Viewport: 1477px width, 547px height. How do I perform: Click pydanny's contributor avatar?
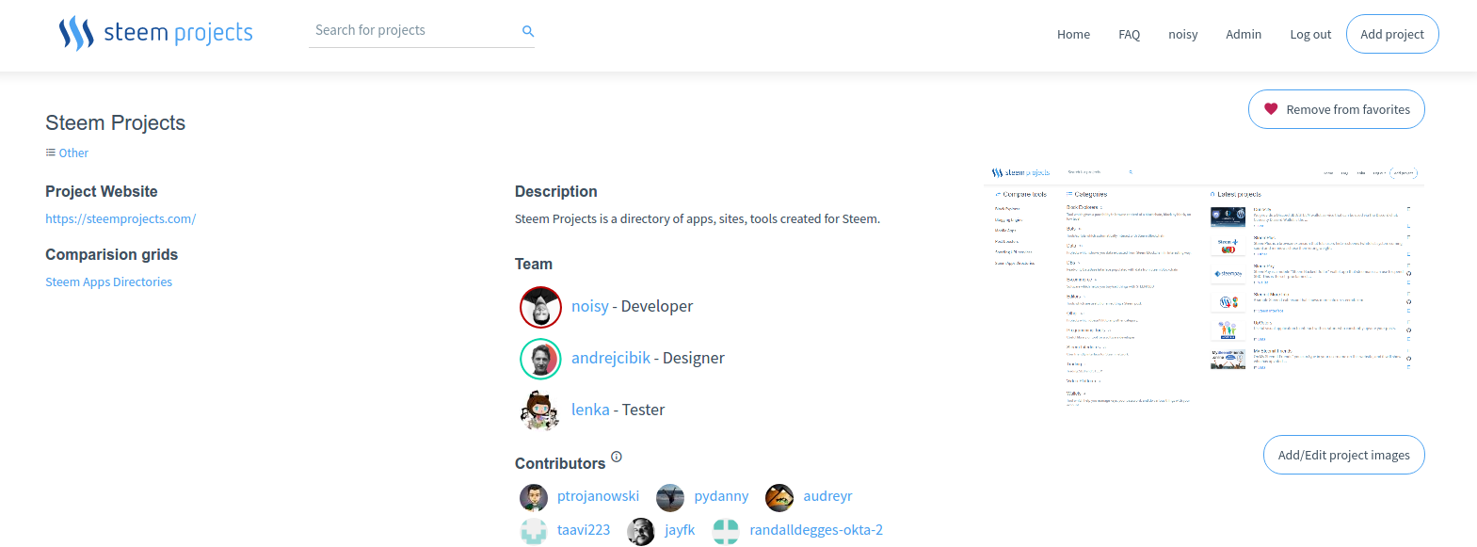[670, 497]
